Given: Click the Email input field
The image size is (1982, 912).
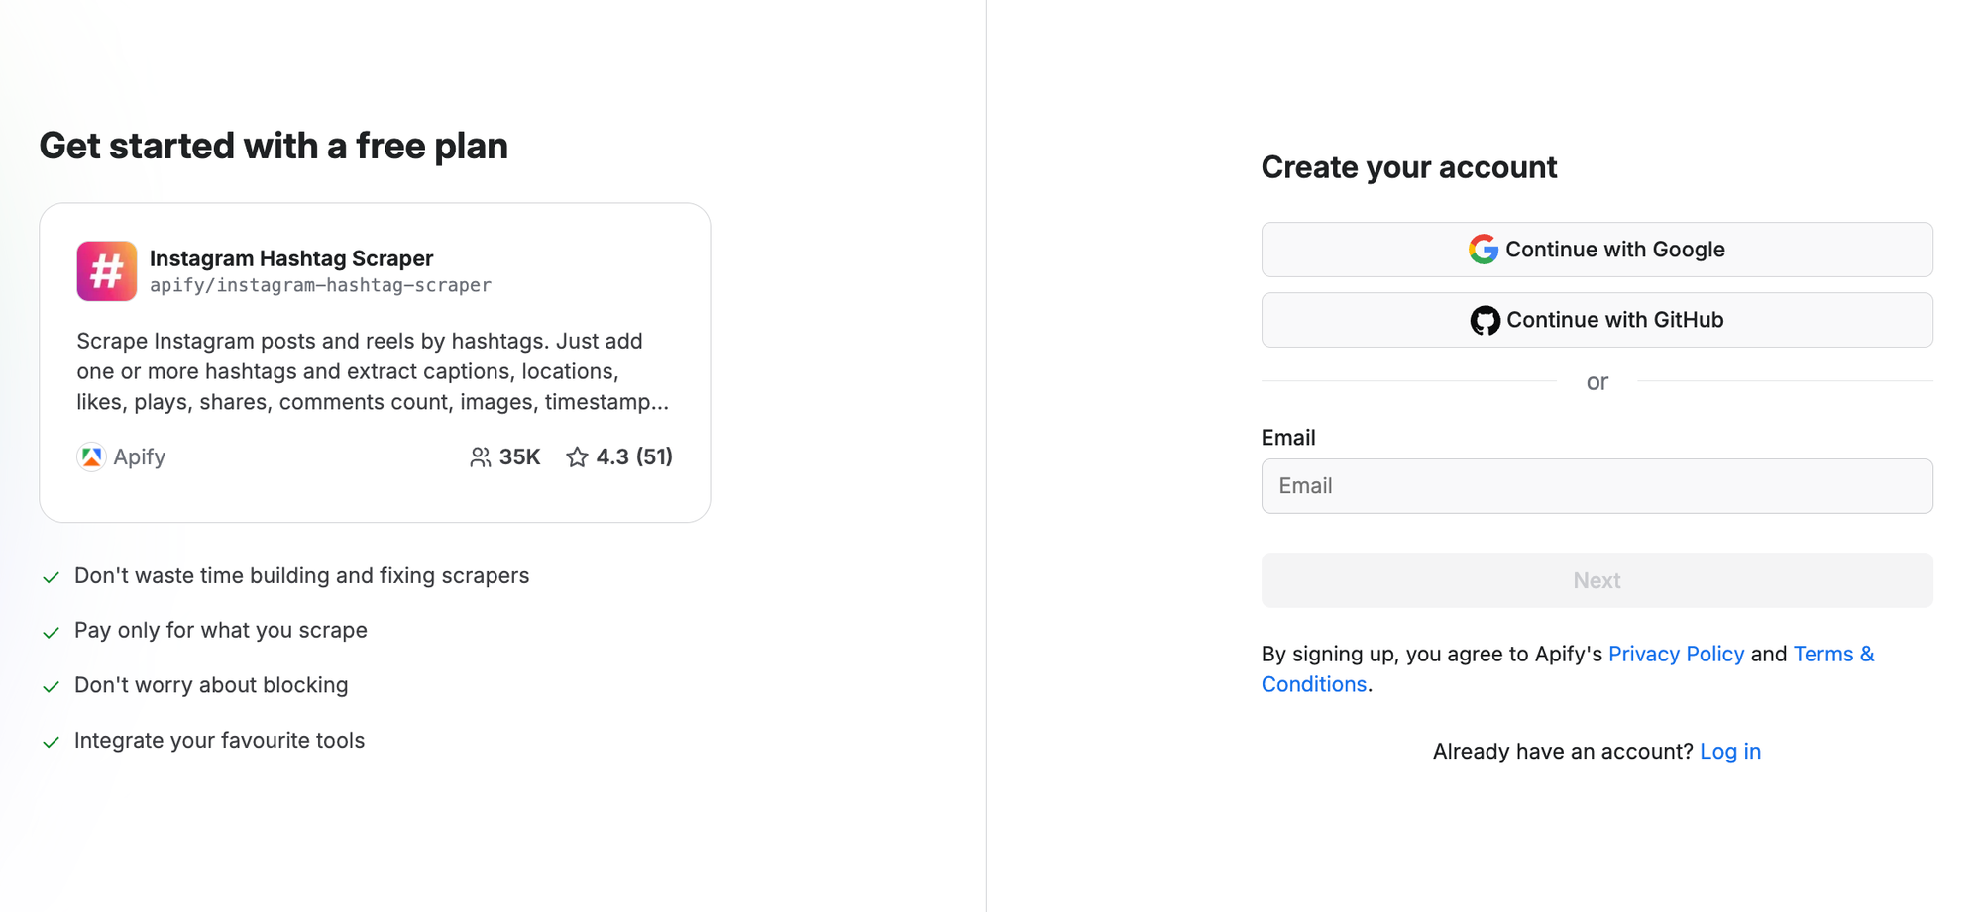Looking at the screenshot, I should (1597, 486).
